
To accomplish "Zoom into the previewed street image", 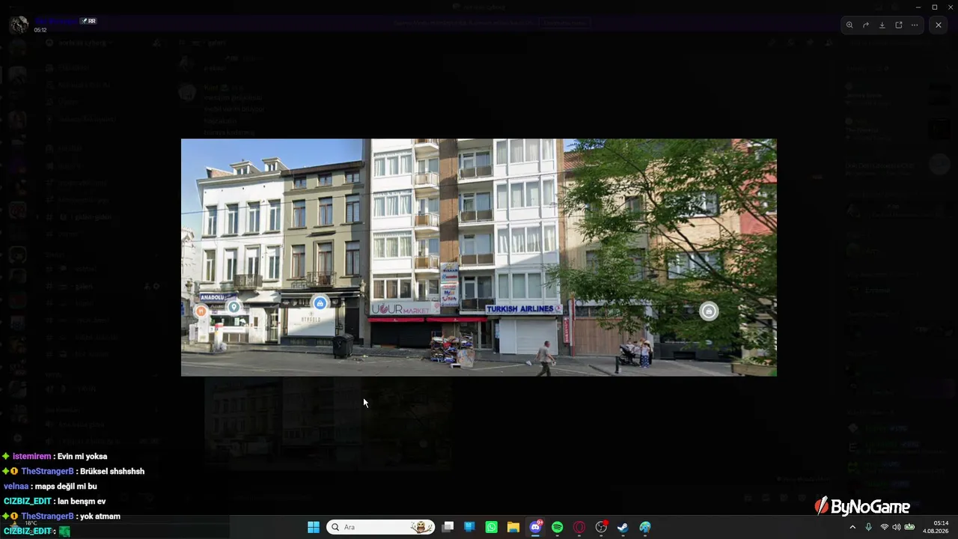I will tap(849, 25).
